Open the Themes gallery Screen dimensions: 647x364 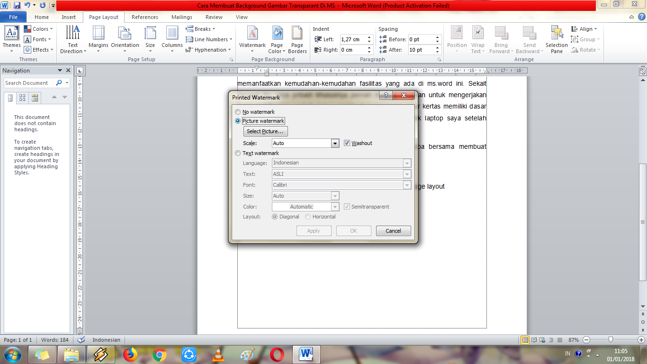[11, 39]
